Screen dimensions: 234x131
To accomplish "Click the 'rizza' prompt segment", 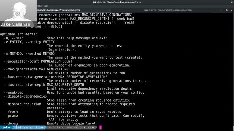I will click(89, 127).
